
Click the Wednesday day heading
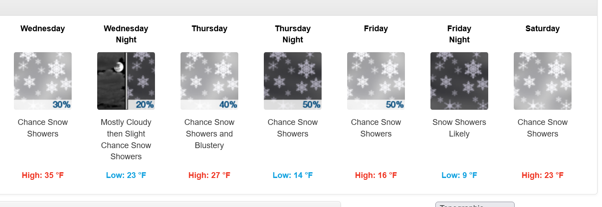43,29
